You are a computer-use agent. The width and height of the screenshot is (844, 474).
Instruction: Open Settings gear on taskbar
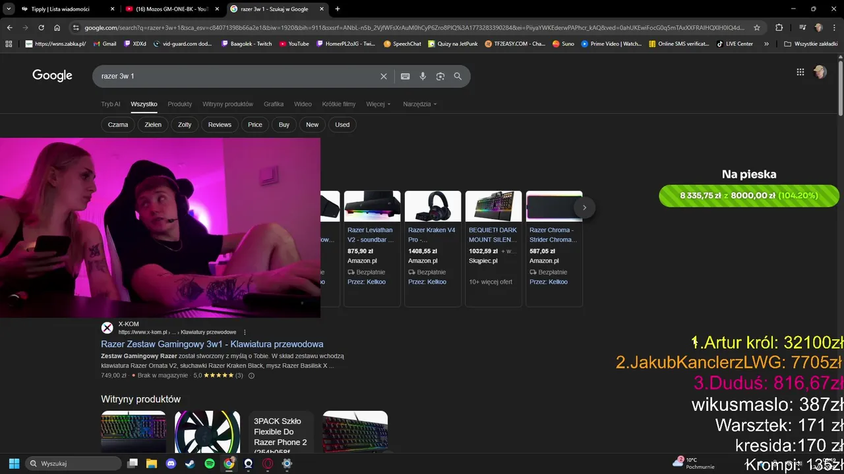click(x=287, y=463)
